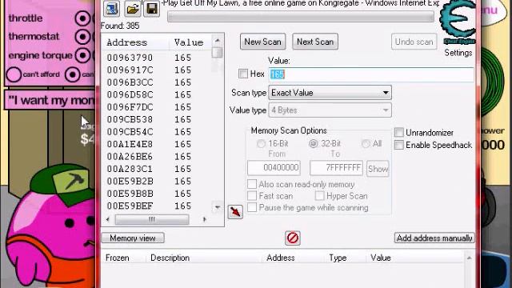Click the Type column header
The height and width of the screenshot is (288, 512).
pyautogui.click(x=338, y=258)
